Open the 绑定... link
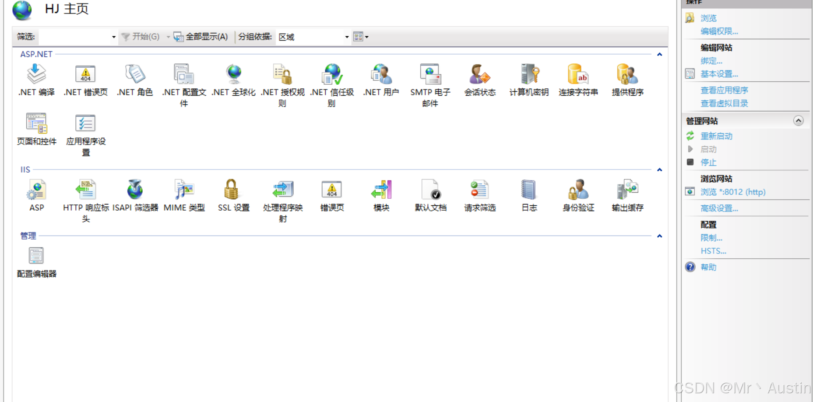Screen dimensions: 813x402 click(x=711, y=61)
